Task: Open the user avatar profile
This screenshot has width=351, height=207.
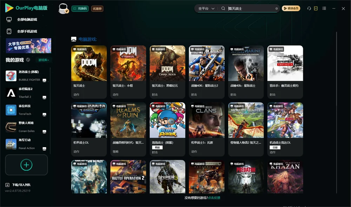Action: tap(63, 8)
